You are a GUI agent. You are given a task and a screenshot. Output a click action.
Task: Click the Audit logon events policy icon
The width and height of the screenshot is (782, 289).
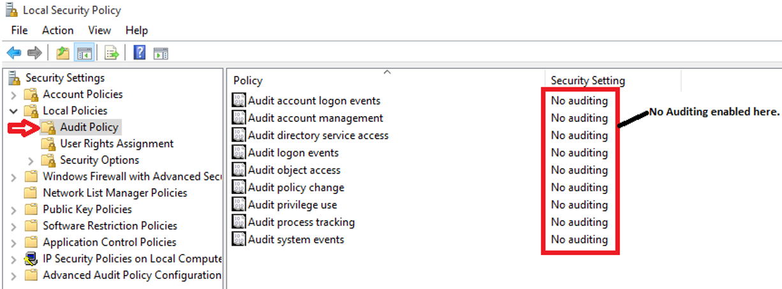click(239, 152)
